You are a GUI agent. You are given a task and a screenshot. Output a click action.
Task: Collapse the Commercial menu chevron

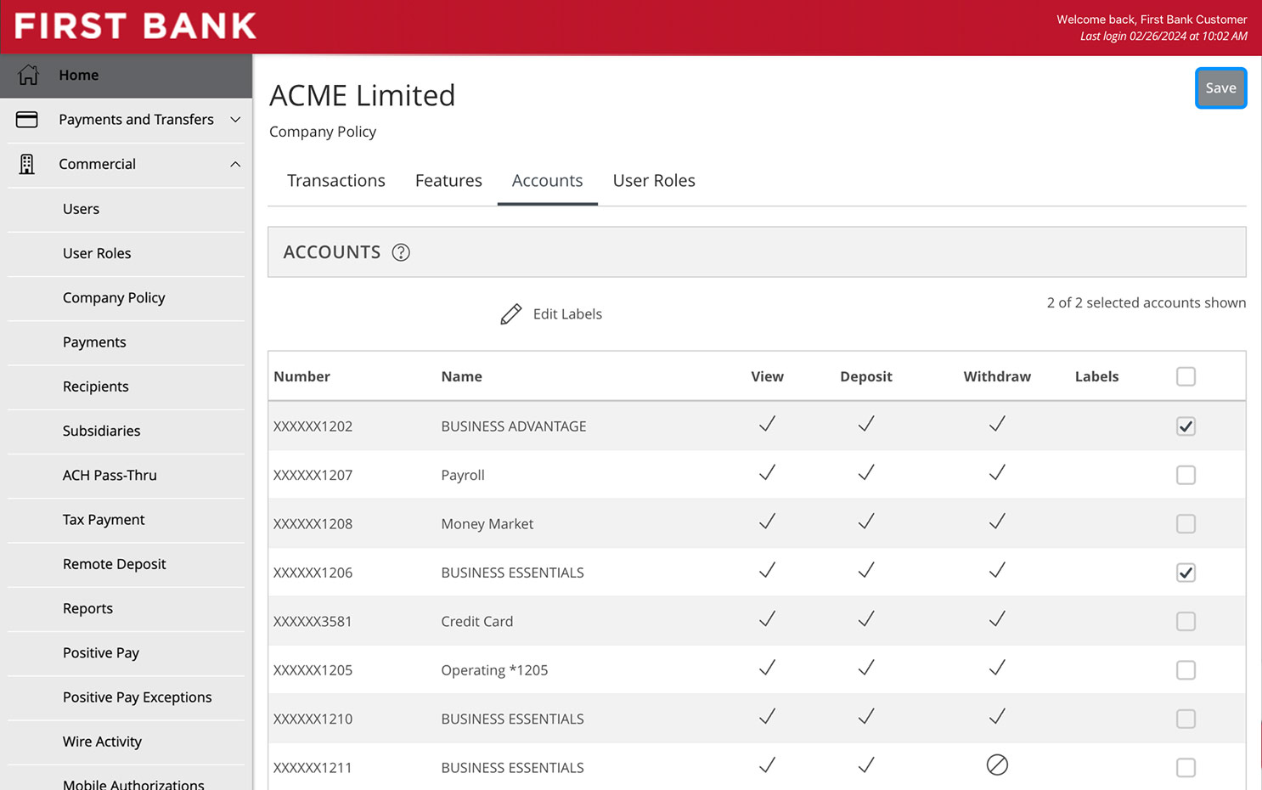click(235, 164)
